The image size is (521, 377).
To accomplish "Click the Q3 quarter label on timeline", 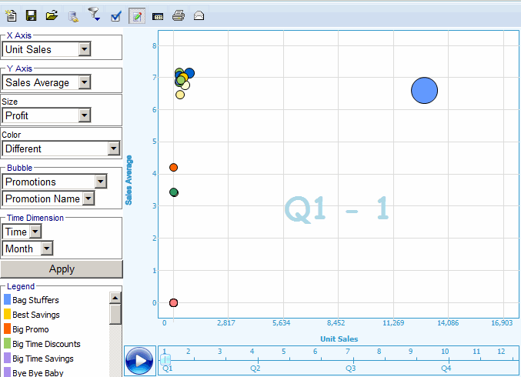I will point(351,369).
